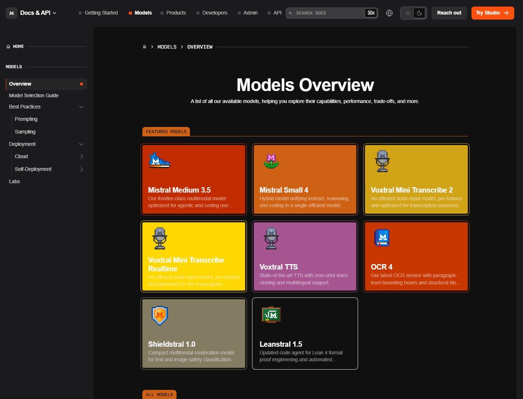Click 'Updated code agent for Lean 4' description

[301, 356]
